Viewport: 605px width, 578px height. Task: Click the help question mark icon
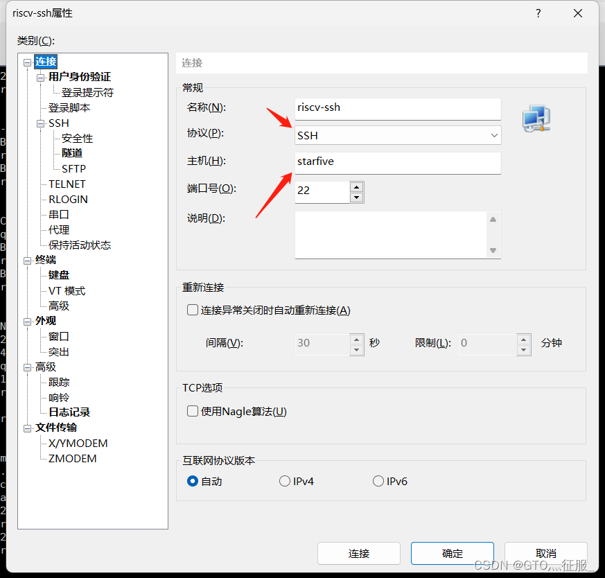(538, 12)
